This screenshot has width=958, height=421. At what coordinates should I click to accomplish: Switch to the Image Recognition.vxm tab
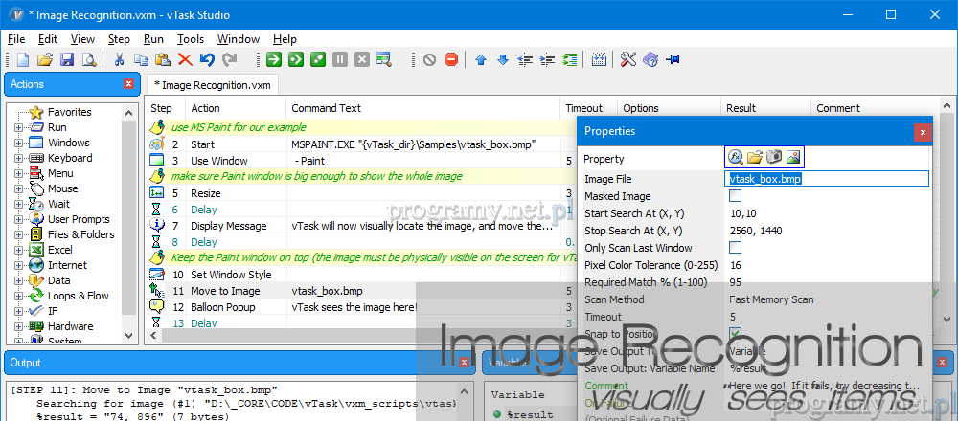pyautogui.click(x=213, y=85)
